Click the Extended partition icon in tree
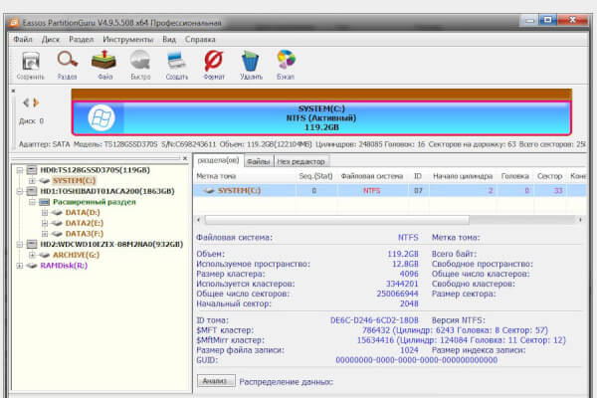Image resolution: width=597 pixels, height=398 pixels. point(45,202)
